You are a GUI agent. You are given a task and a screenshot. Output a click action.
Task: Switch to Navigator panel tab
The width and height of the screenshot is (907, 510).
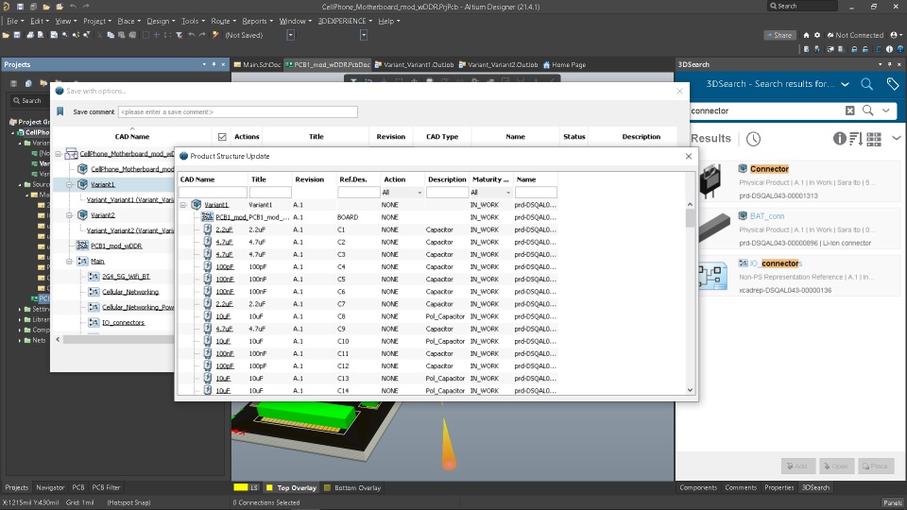[x=50, y=487]
